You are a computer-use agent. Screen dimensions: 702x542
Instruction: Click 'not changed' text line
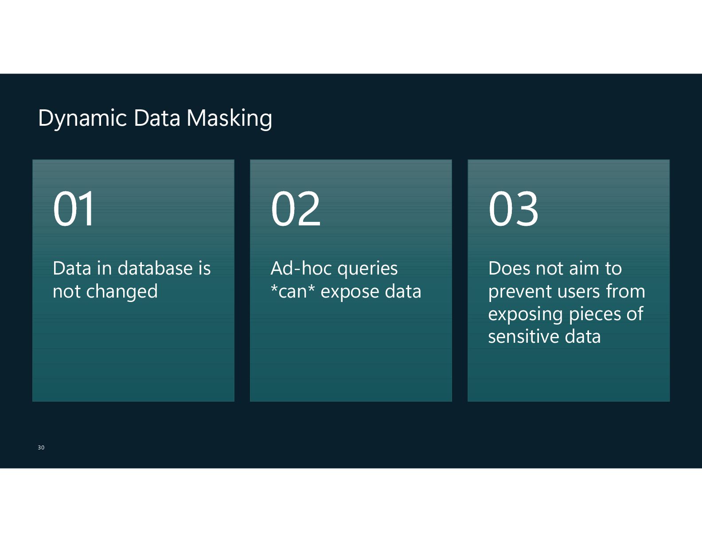click(x=105, y=291)
